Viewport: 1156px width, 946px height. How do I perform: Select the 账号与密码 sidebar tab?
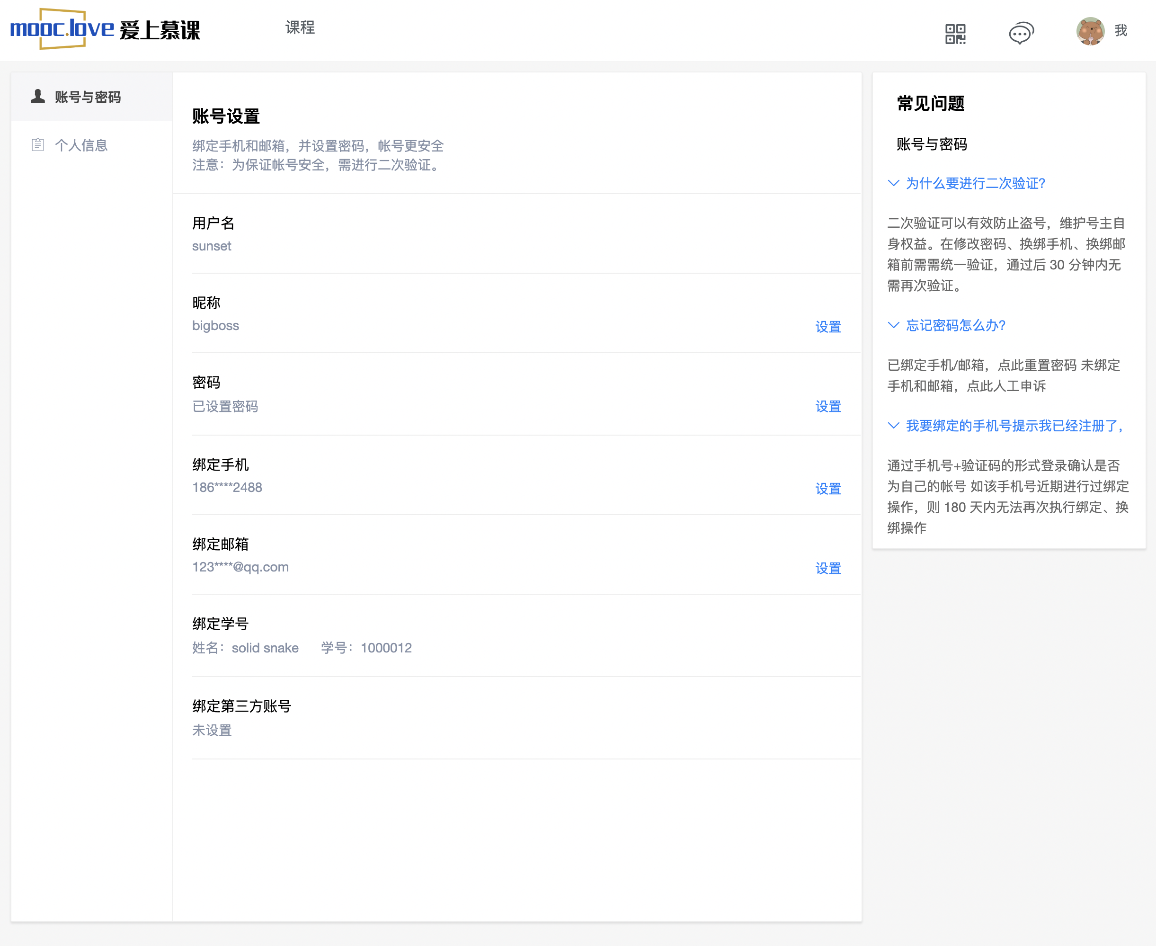pos(87,97)
